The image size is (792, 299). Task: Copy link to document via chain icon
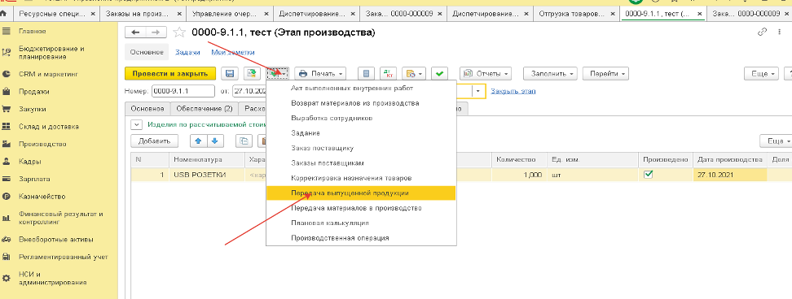pos(762,32)
